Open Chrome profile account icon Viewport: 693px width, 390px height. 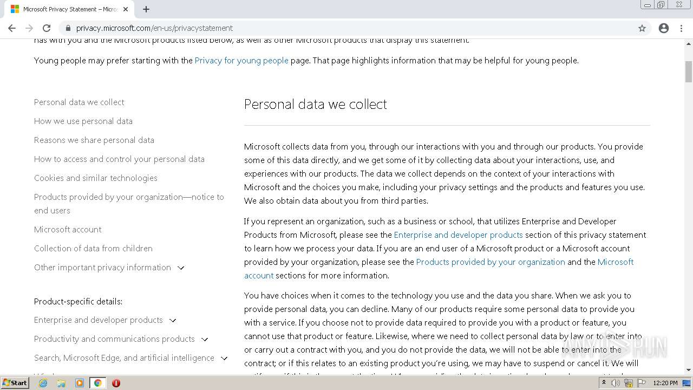(664, 28)
